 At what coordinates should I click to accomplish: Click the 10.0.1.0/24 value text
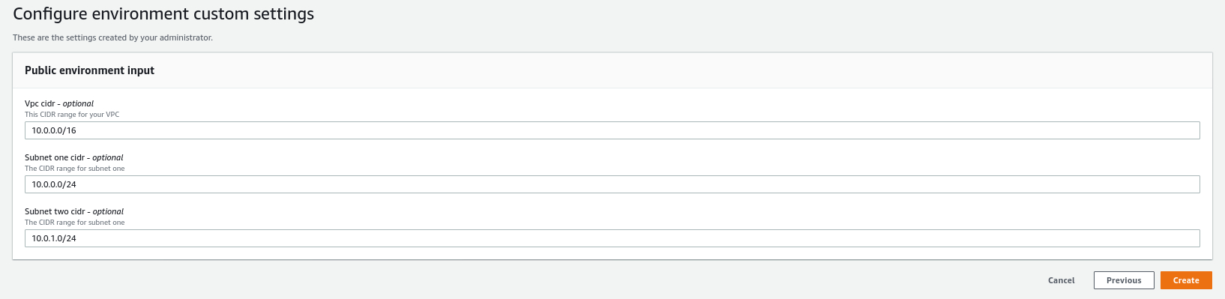(x=54, y=238)
